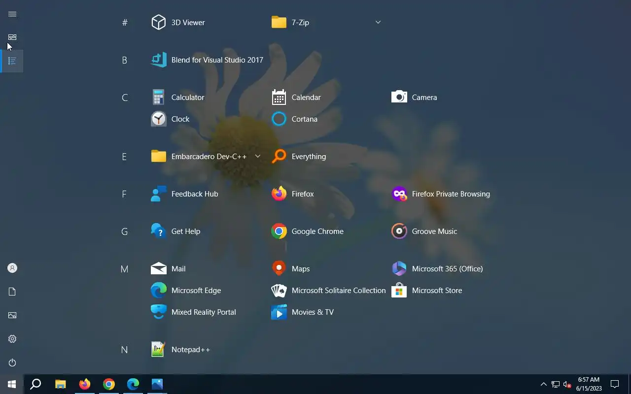Click the Windows Start button
The image size is (631, 394).
pos(12,384)
